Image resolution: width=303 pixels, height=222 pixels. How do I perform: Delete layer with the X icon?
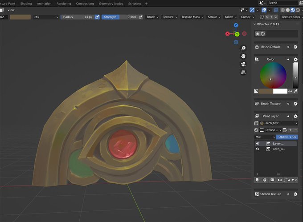(296, 180)
